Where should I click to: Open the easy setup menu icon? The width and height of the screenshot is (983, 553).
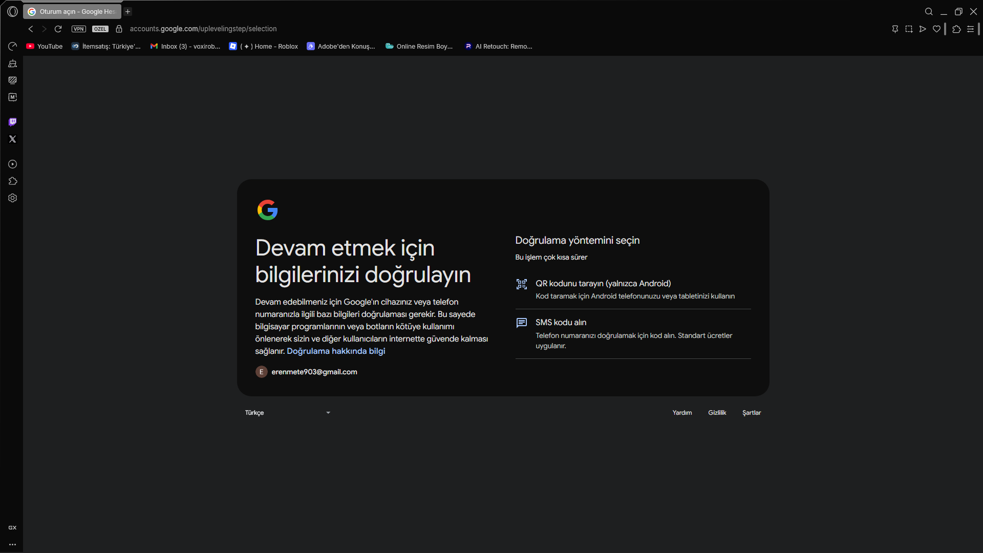click(970, 29)
